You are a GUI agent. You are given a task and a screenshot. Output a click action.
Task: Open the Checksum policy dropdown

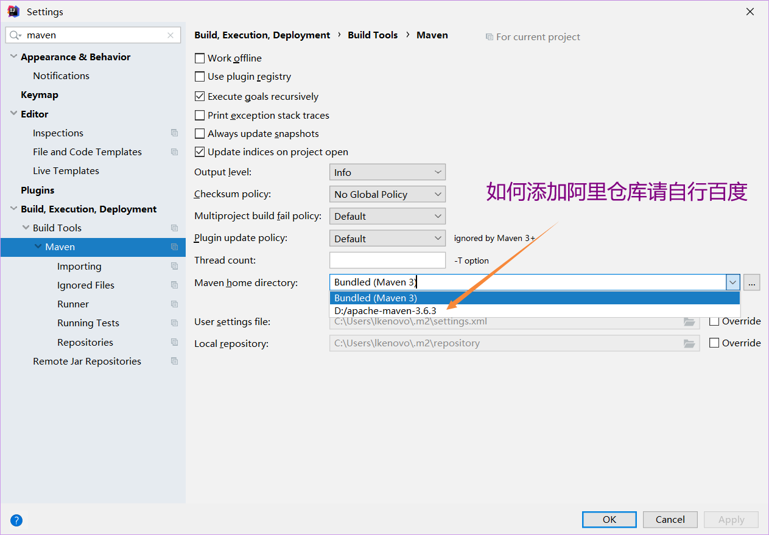point(387,194)
